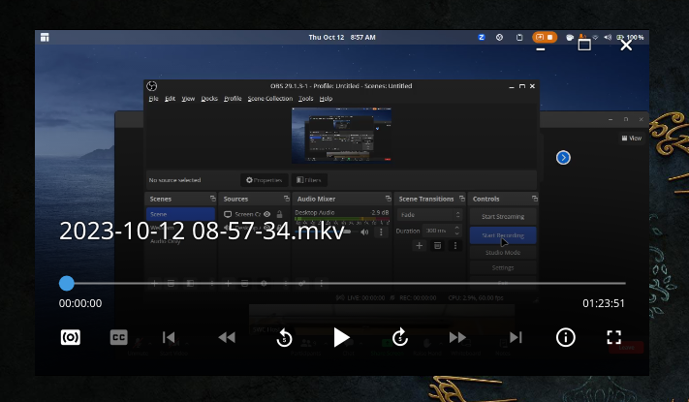Click the rewind double-arrow icon
Image resolution: width=689 pixels, height=402 pixels.
point(227,337)
